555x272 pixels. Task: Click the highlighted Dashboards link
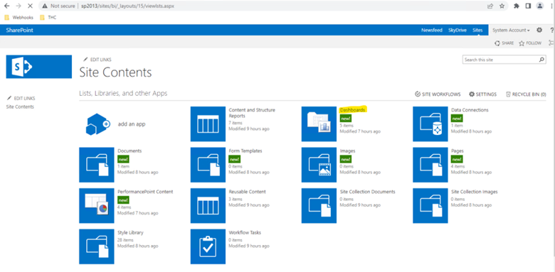352,110
